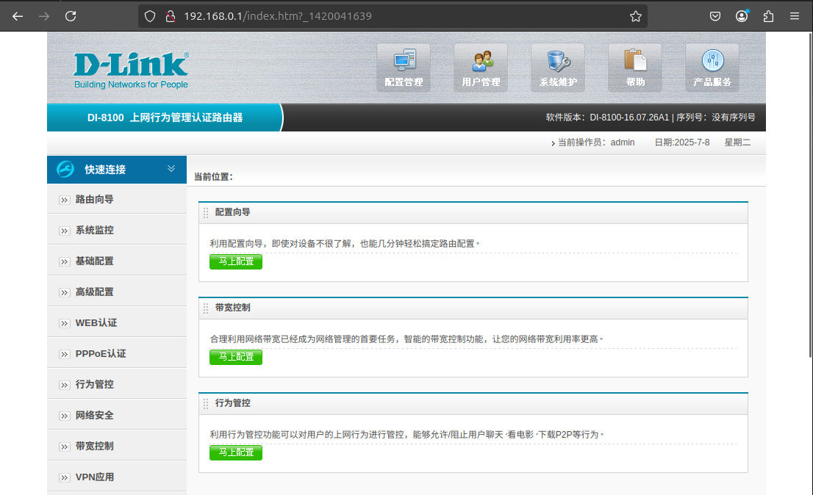Expand the VPN应用 arrow box
813x495 pixels.
[64, 478]
